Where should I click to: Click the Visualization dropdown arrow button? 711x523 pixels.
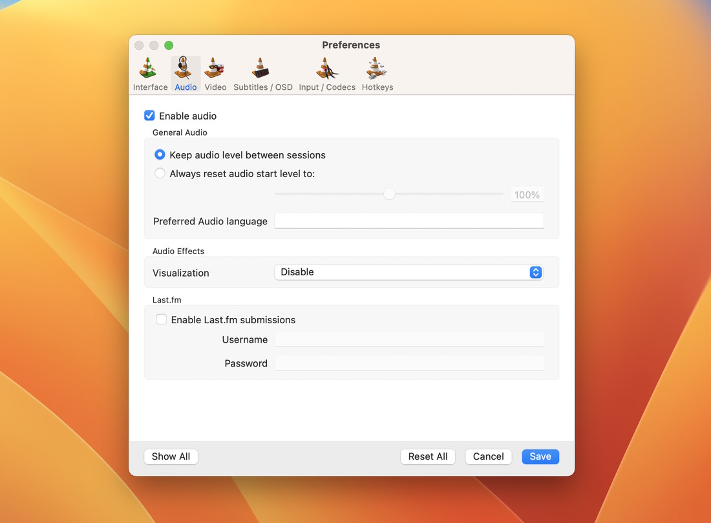click(535, 272)
